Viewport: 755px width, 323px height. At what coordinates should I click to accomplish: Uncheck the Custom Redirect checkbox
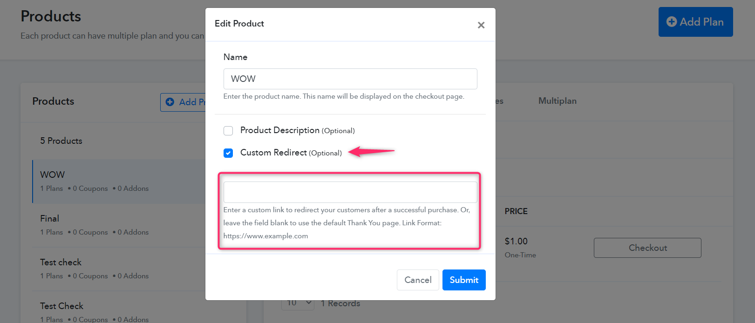[x=228, y=153]
